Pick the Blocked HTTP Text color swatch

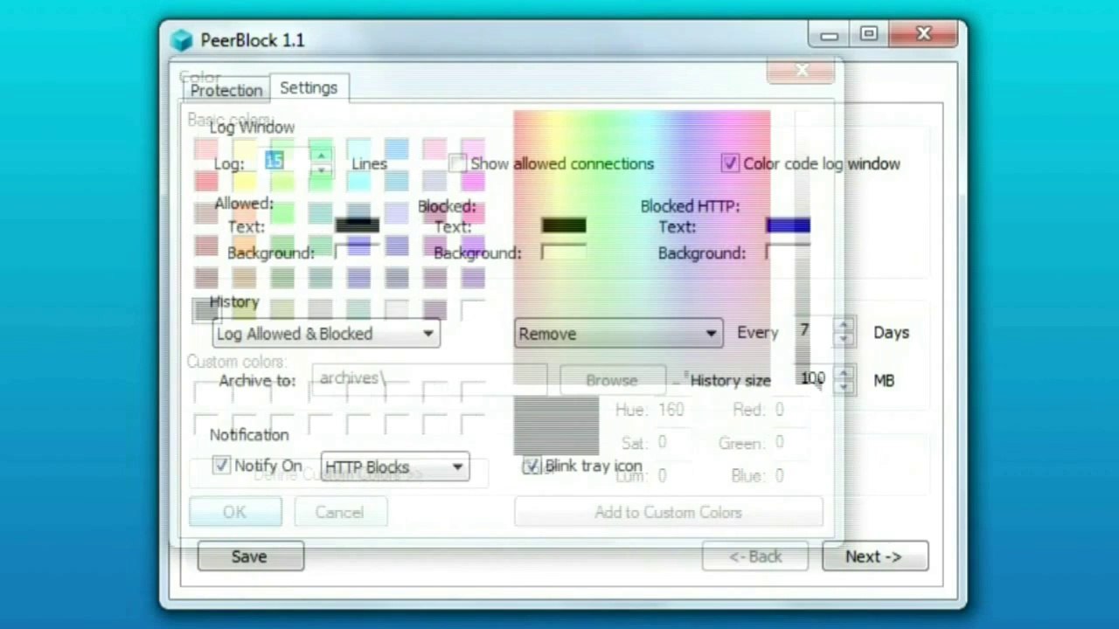coord(788,225)
